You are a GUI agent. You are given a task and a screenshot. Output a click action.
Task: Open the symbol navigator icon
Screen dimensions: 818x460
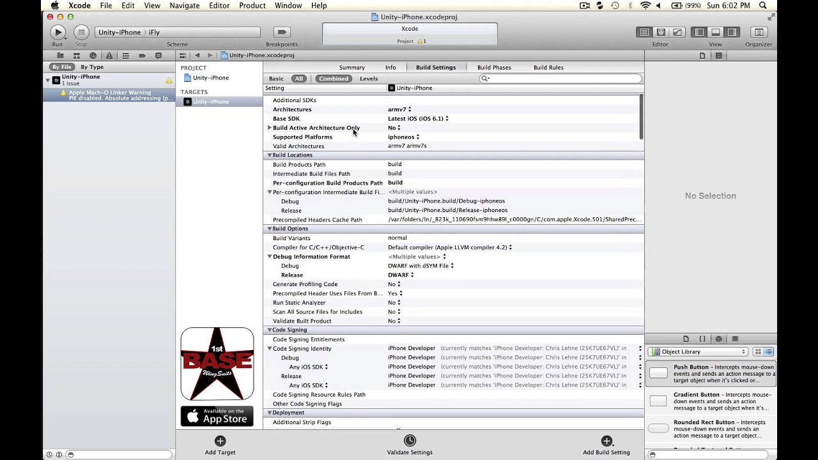coord(77,56)
